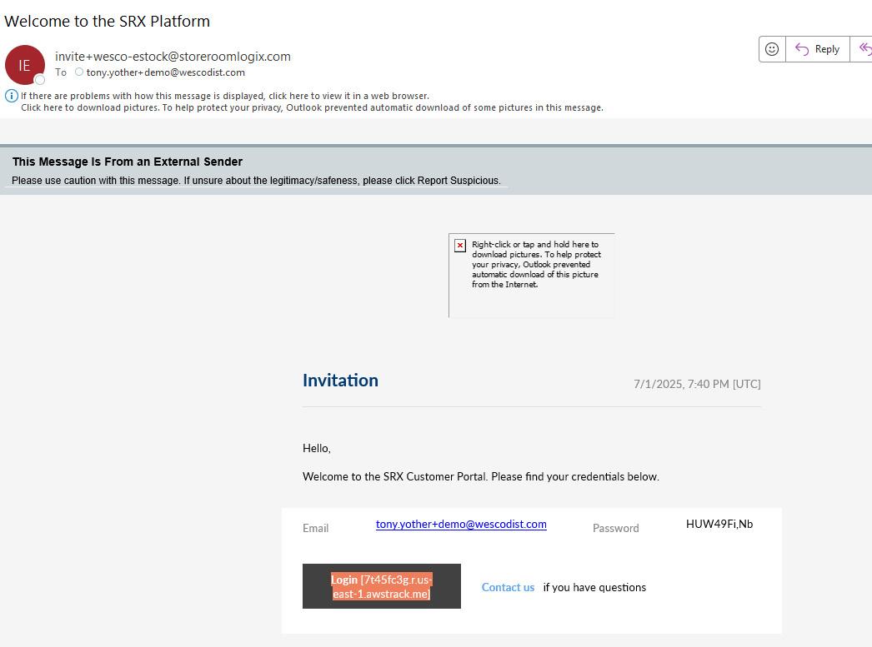Click the Reply button
Viewport: 872px width, 647px height.
[818, 49]
